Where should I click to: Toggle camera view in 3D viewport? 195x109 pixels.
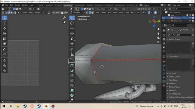(158, 38)
